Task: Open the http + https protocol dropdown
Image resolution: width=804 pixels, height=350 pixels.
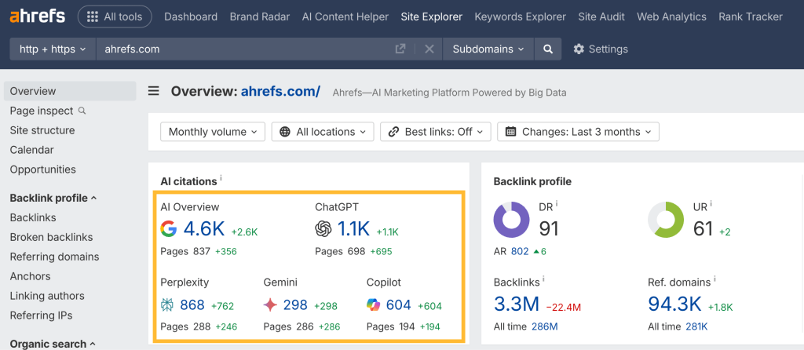Action: [x=52, y=49]
